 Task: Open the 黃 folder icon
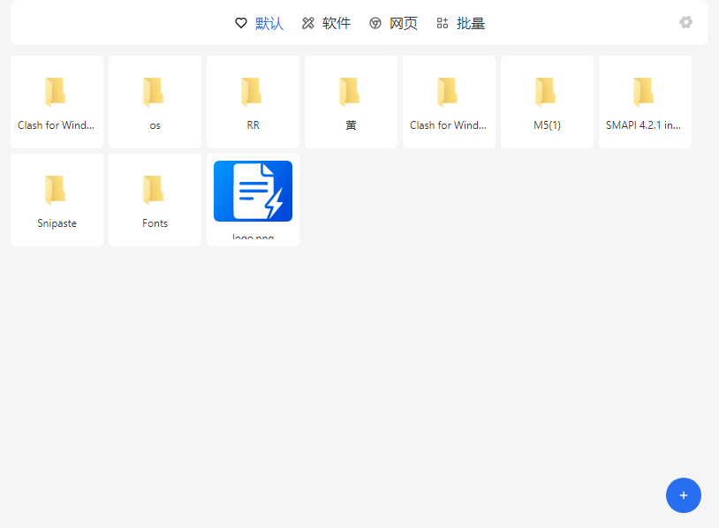pyautogui.click(x=350, y=92)
